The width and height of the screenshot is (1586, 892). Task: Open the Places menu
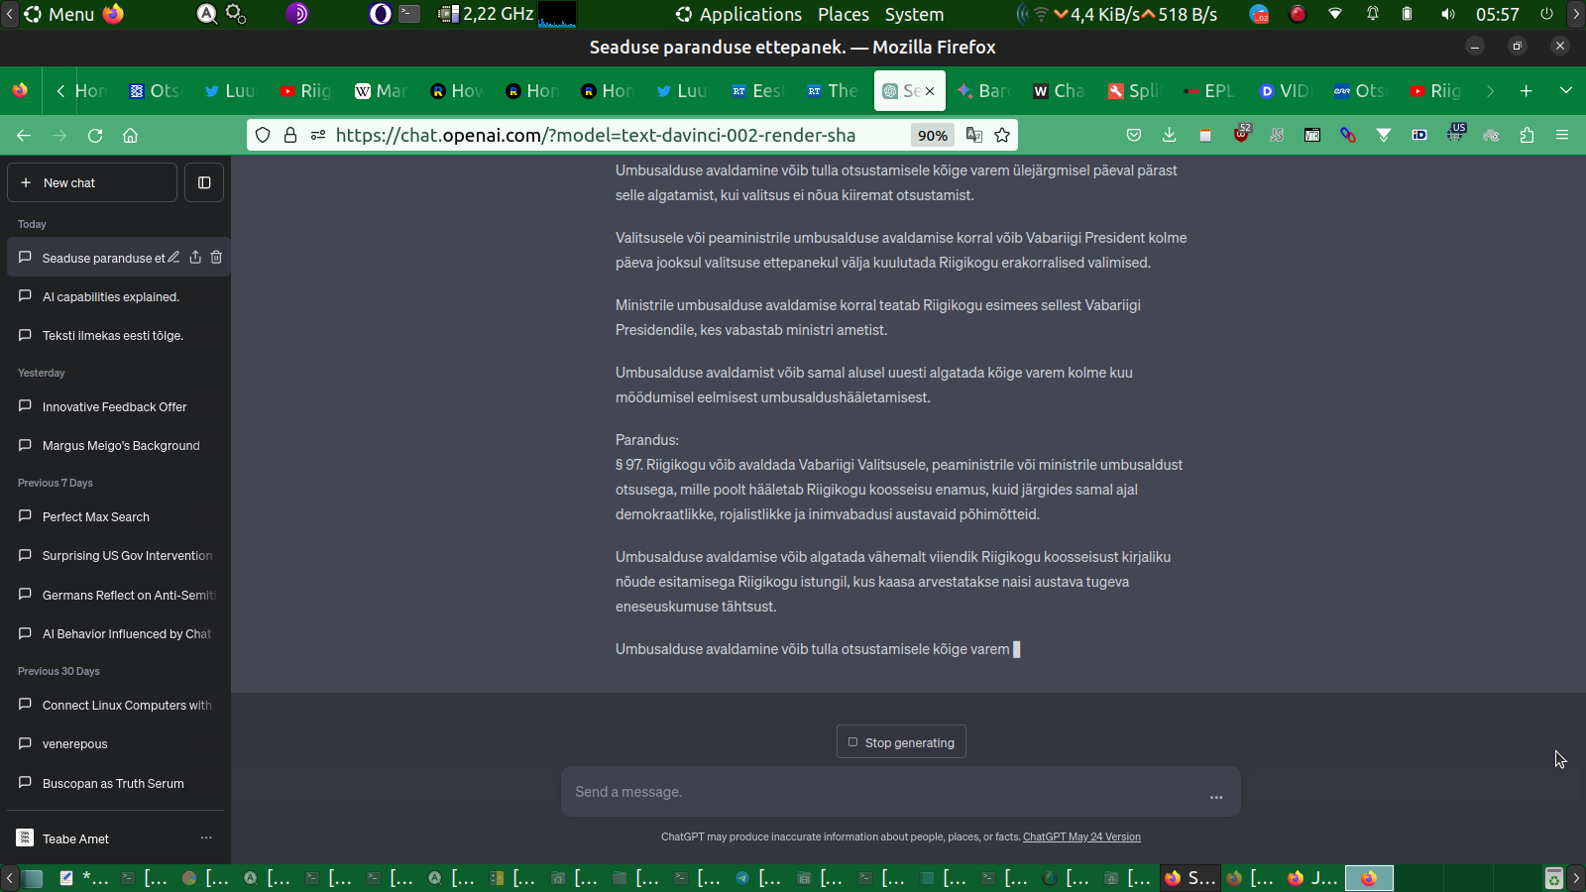click(844, 14)
